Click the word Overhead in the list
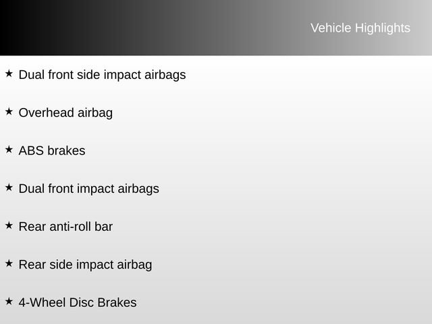Viewport: 432px width, 324px height. (x=42, y=113)
